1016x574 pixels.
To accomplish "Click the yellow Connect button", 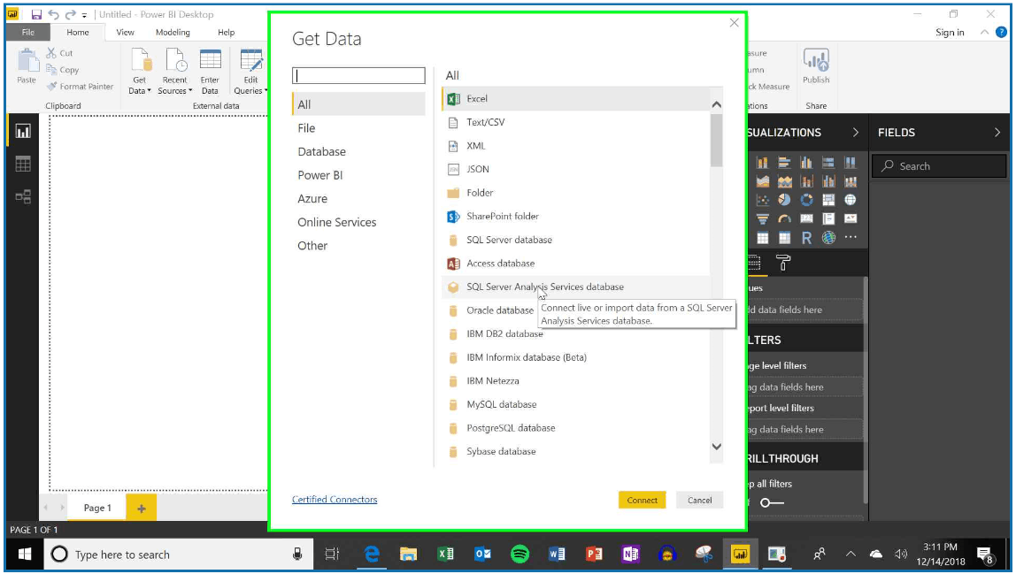I will pos(643,500).
